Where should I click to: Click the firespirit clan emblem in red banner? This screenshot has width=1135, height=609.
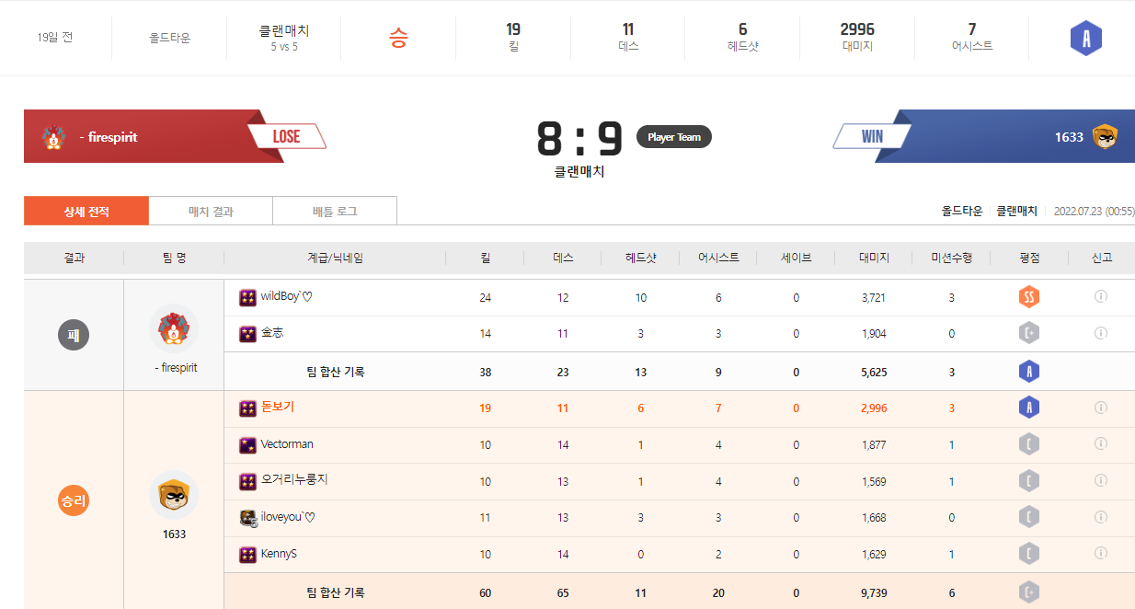[x=54, y=137]
